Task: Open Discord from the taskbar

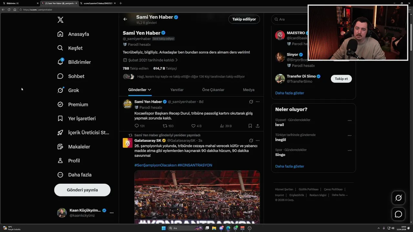Action: (221, 228)
